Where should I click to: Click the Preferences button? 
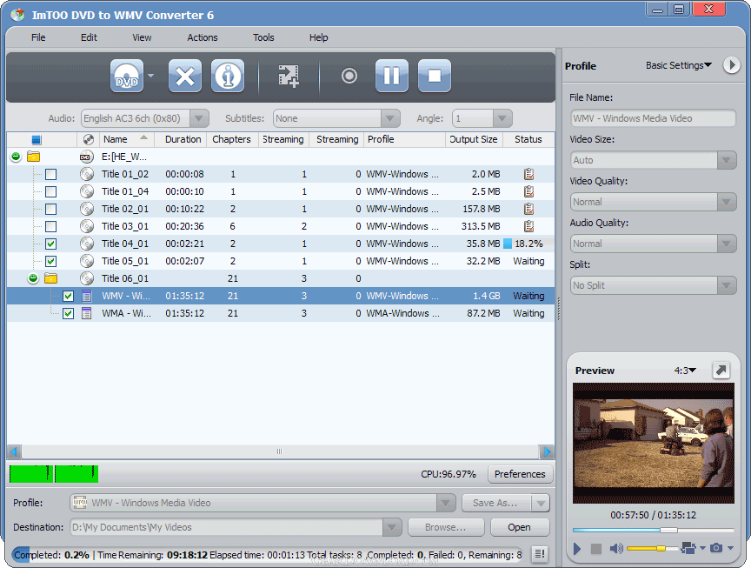[520, 474]
